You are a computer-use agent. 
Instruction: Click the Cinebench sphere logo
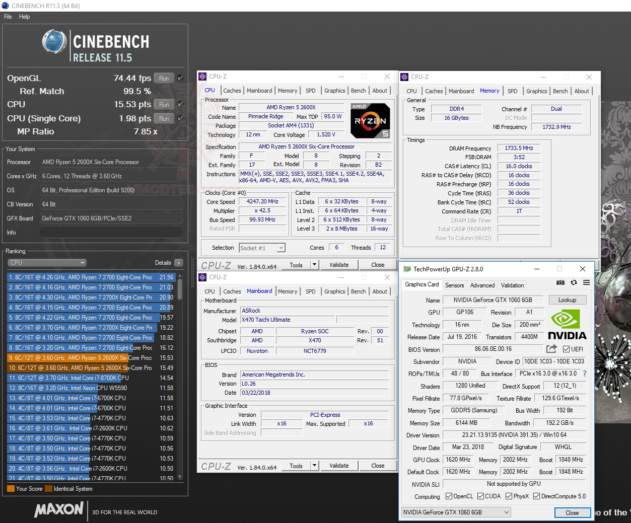click(54, 42)
